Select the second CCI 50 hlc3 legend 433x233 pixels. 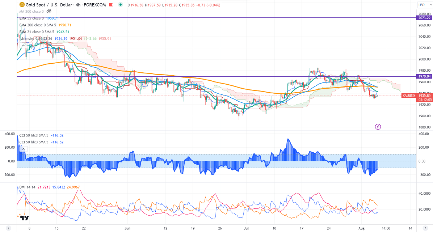34,142
